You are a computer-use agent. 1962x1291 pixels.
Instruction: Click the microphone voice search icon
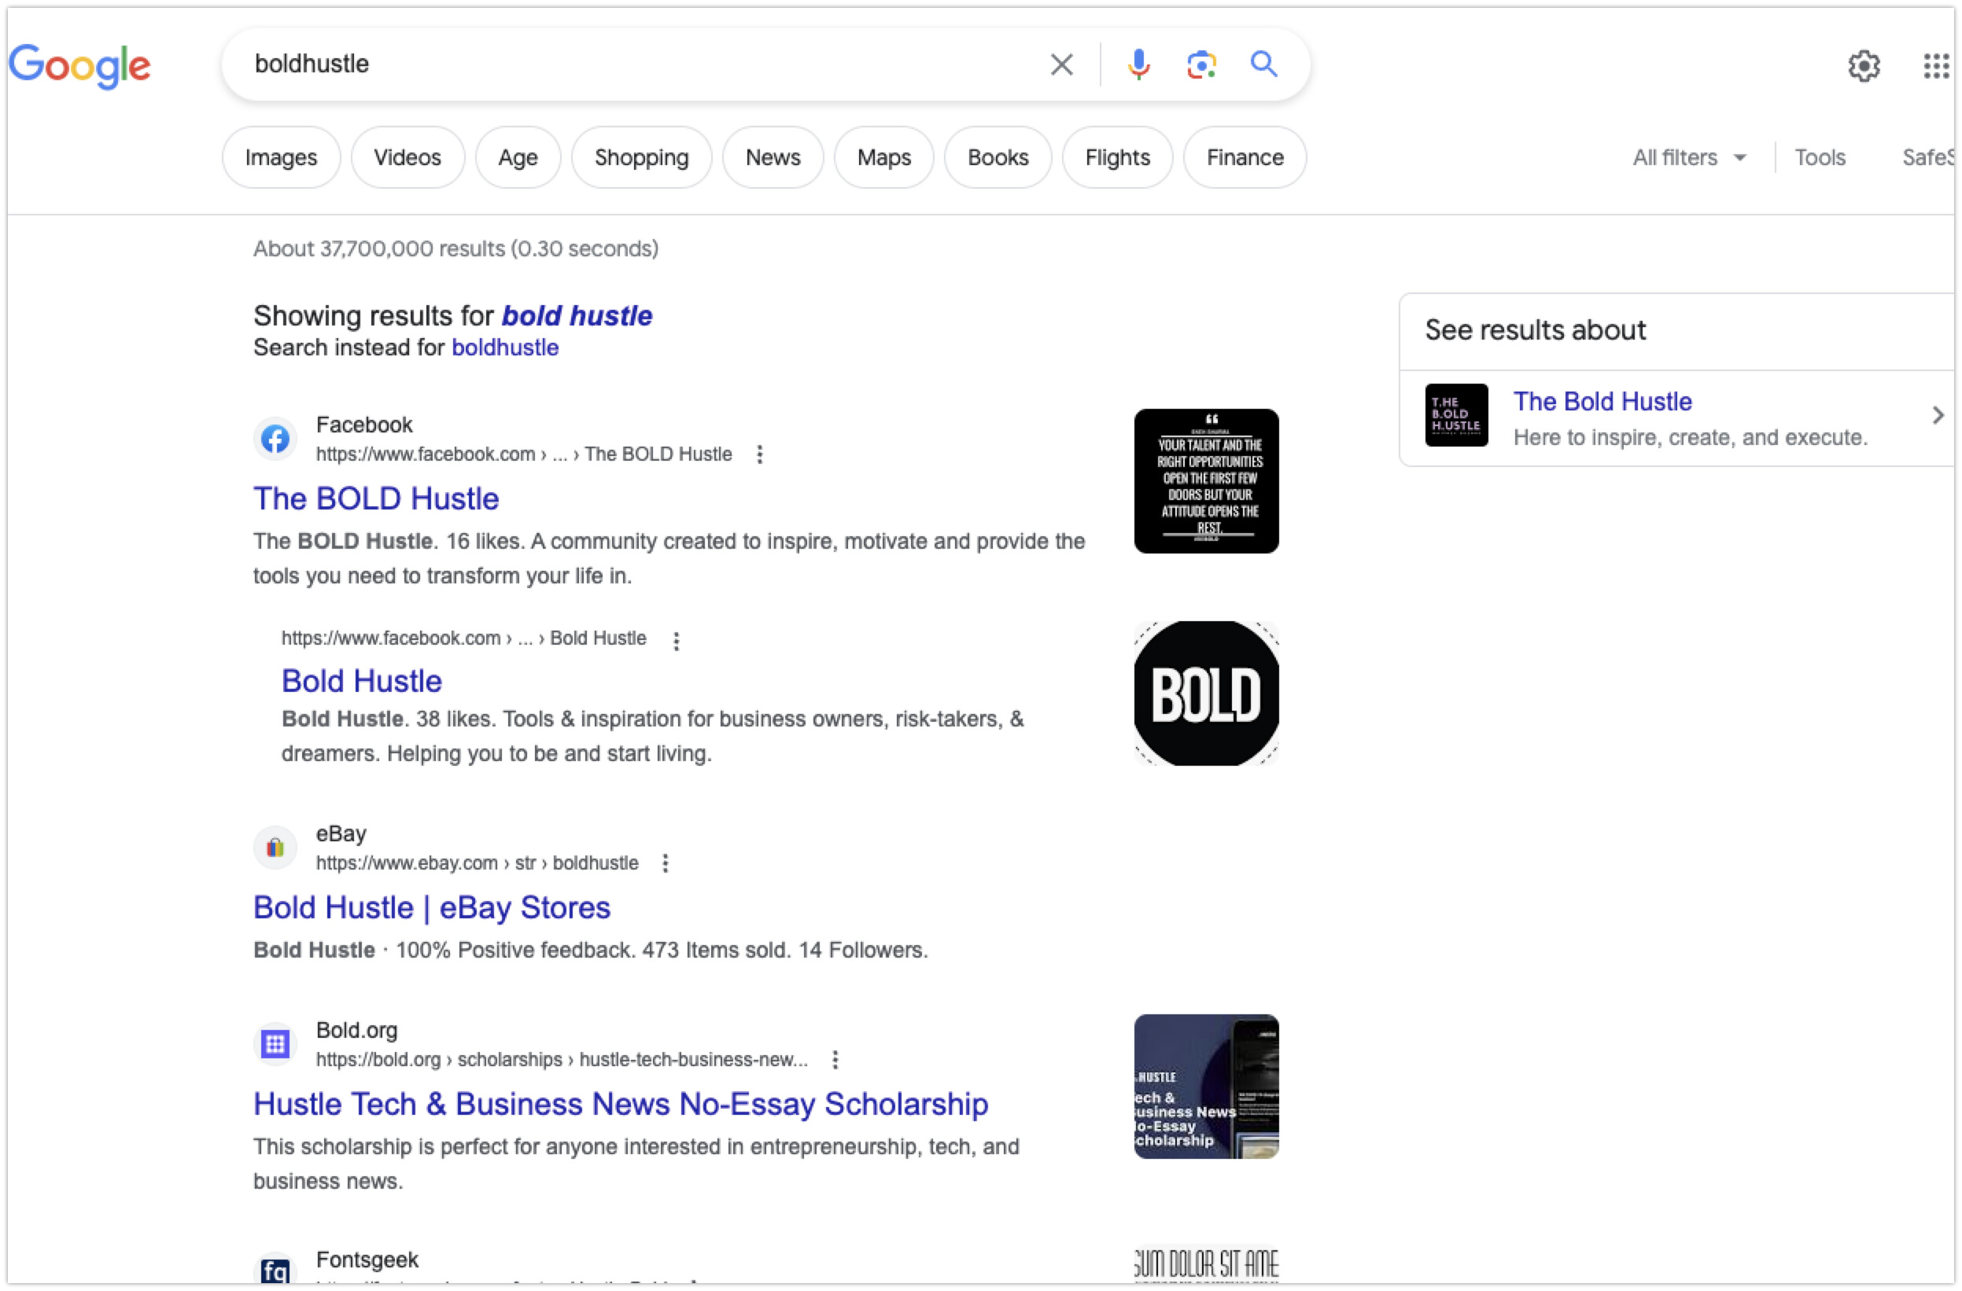[x=1138, y=64]
